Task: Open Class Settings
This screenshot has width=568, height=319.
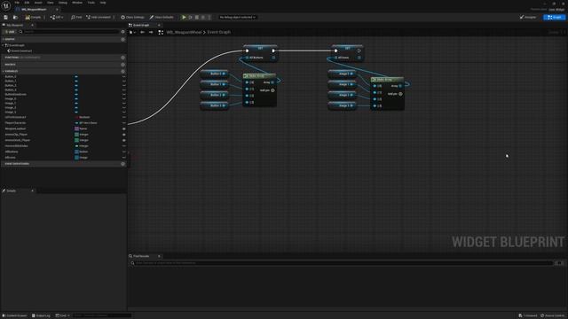Action: [x=132, y=17]
